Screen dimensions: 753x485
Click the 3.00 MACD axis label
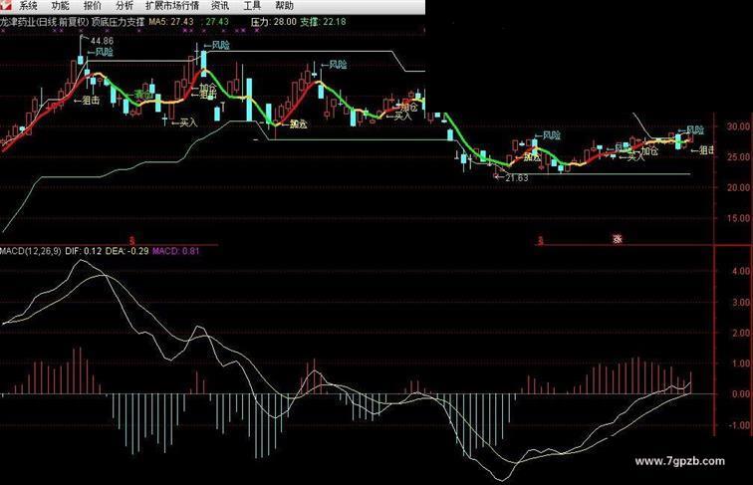click(x=740, y=303)
